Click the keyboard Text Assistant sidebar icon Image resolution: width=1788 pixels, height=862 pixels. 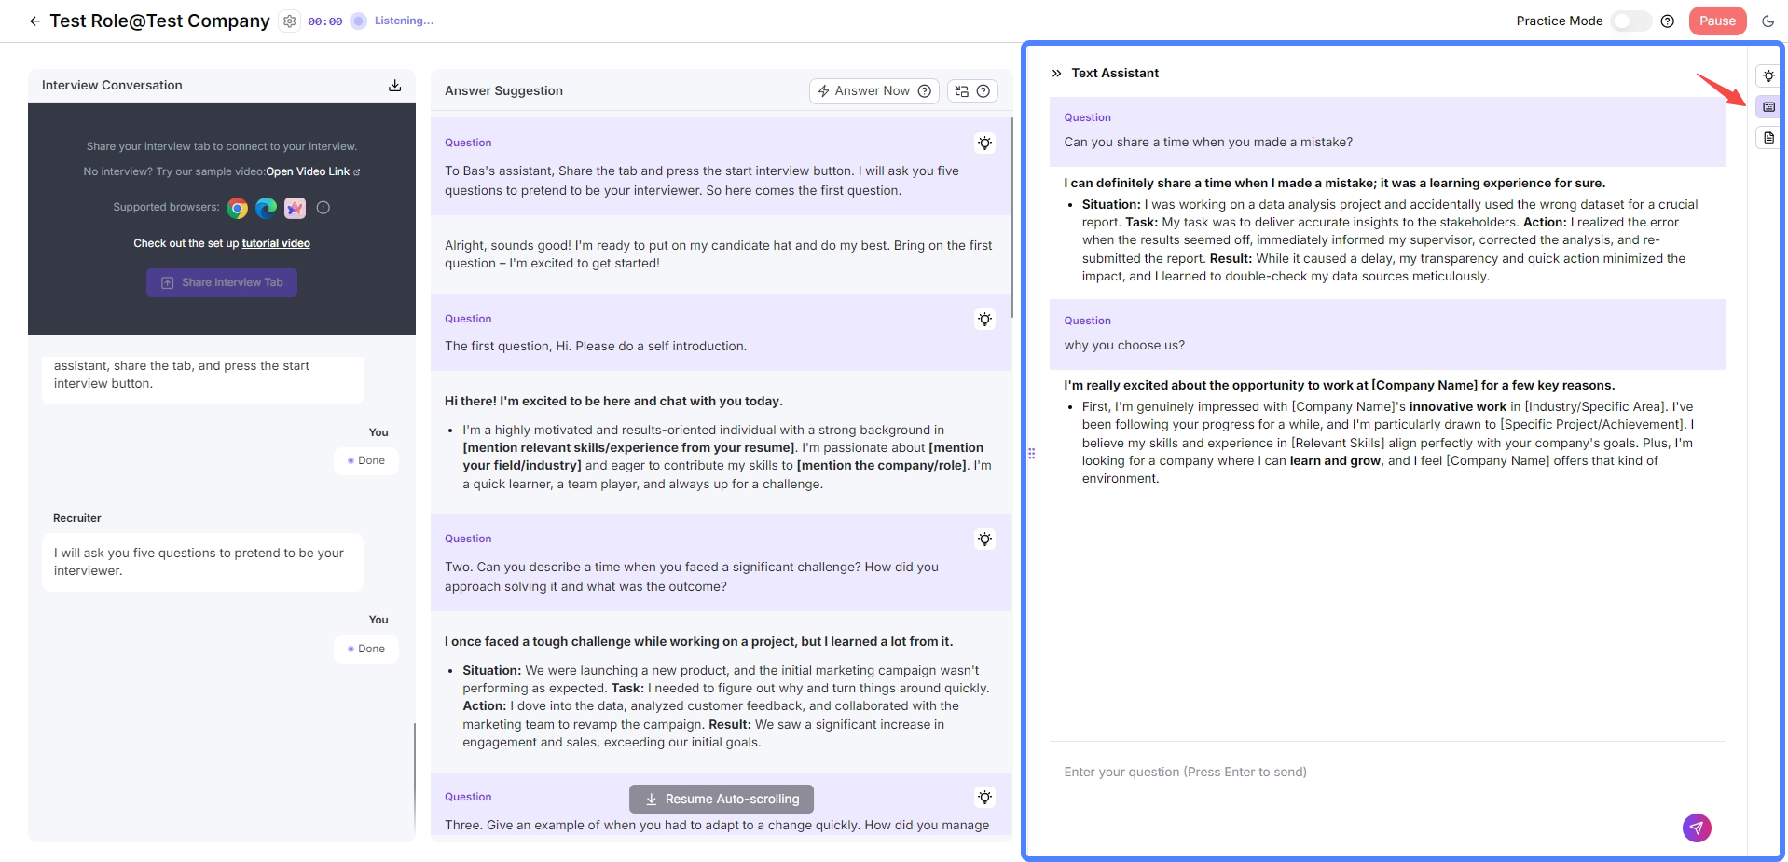point(1768,107)
